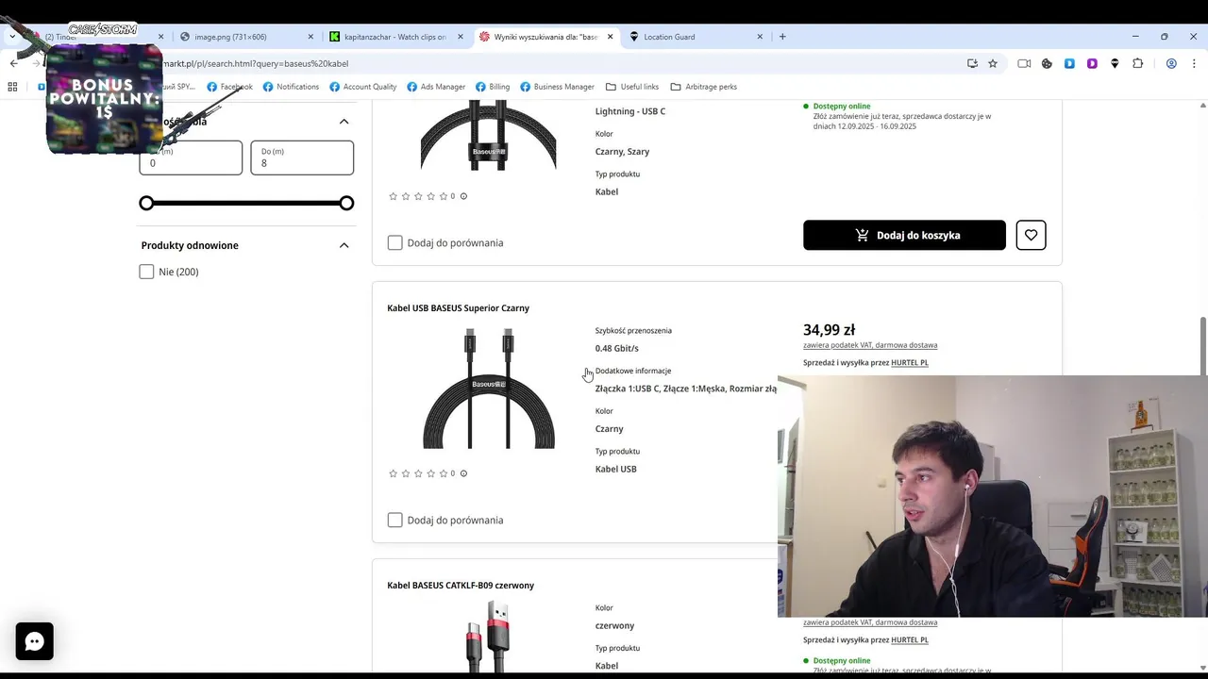Click the 0.48 Gbit/s speed value
Image resolution: width=1208 pixels, height=679 pixels.
click(616, 348)
